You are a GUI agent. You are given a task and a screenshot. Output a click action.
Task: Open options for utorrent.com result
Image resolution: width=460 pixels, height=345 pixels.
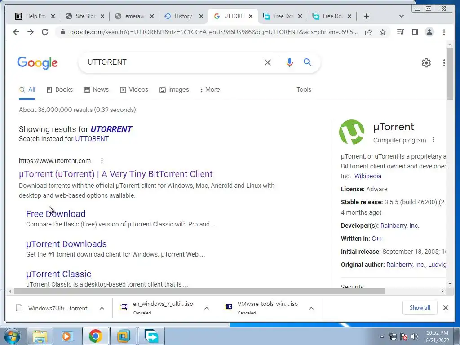pyautogui.click(x=102, y=161)
